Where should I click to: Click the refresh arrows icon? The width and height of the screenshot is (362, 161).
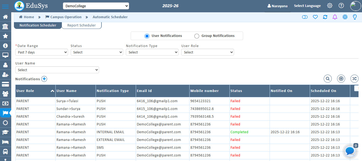pos(325,17)
